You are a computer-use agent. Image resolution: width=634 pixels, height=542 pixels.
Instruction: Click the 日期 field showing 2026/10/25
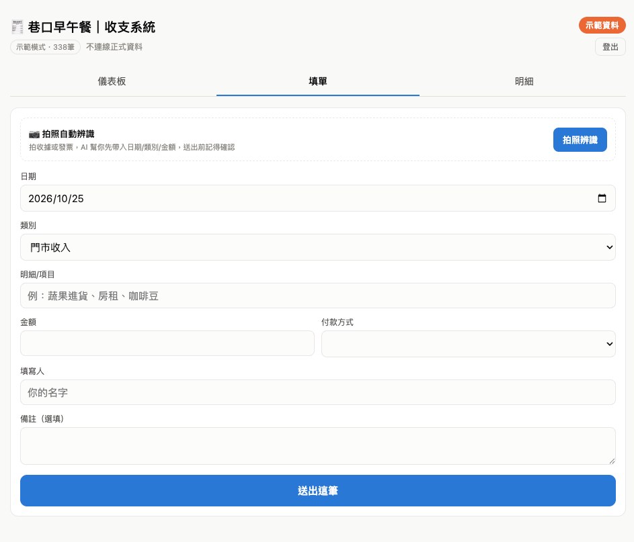tap(318, 198)
